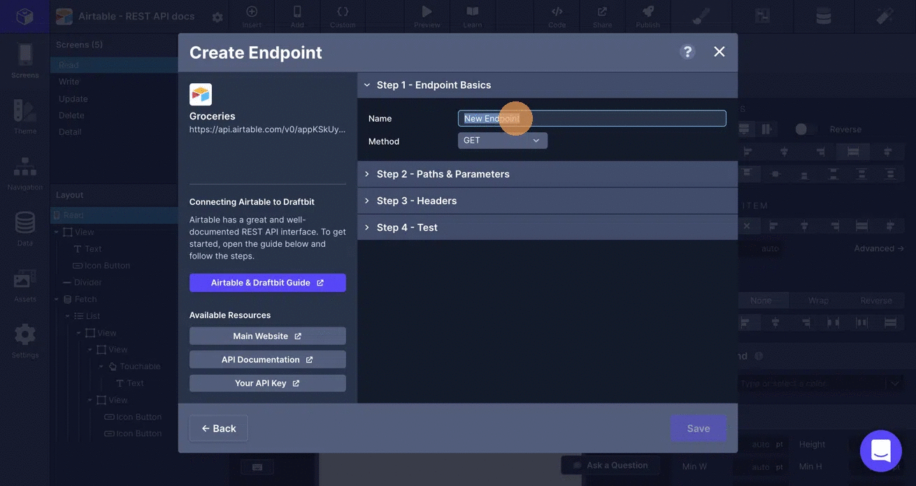
Task: Collapse the Fetch layout node
Action: click(x=58, y=299)
